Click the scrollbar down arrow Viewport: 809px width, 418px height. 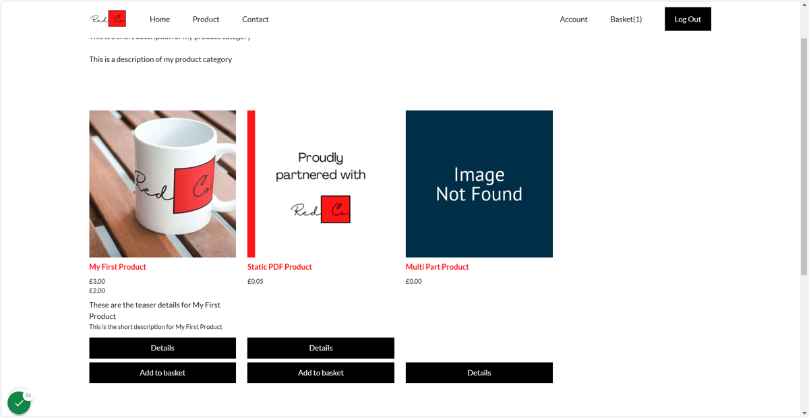point(803,413)
